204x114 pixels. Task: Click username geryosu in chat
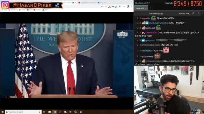coord(150,40)
